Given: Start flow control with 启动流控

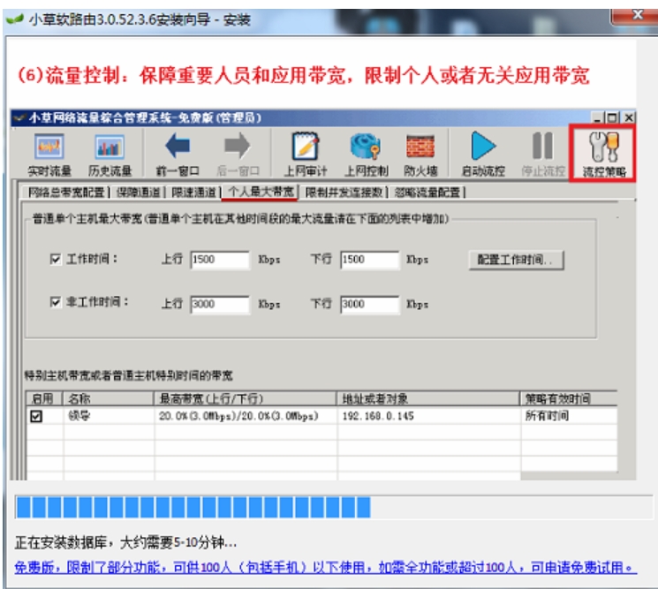Looking at the screenshot, I should 483,154.
